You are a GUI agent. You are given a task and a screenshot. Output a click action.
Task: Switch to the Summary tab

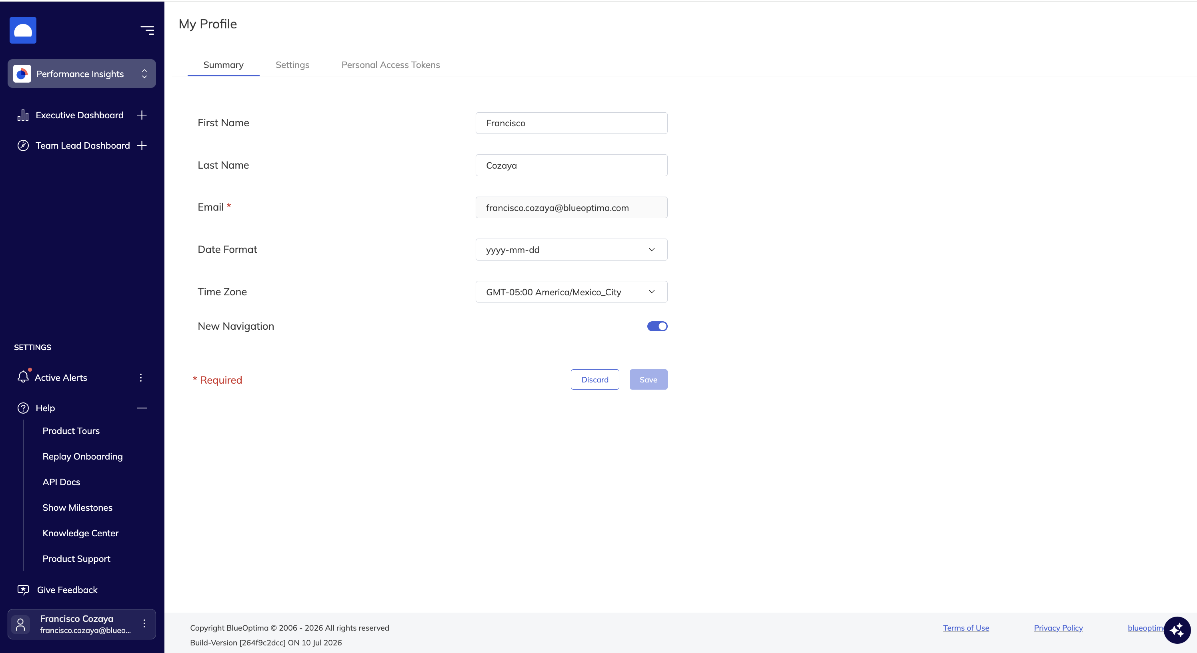pos(224,65)
